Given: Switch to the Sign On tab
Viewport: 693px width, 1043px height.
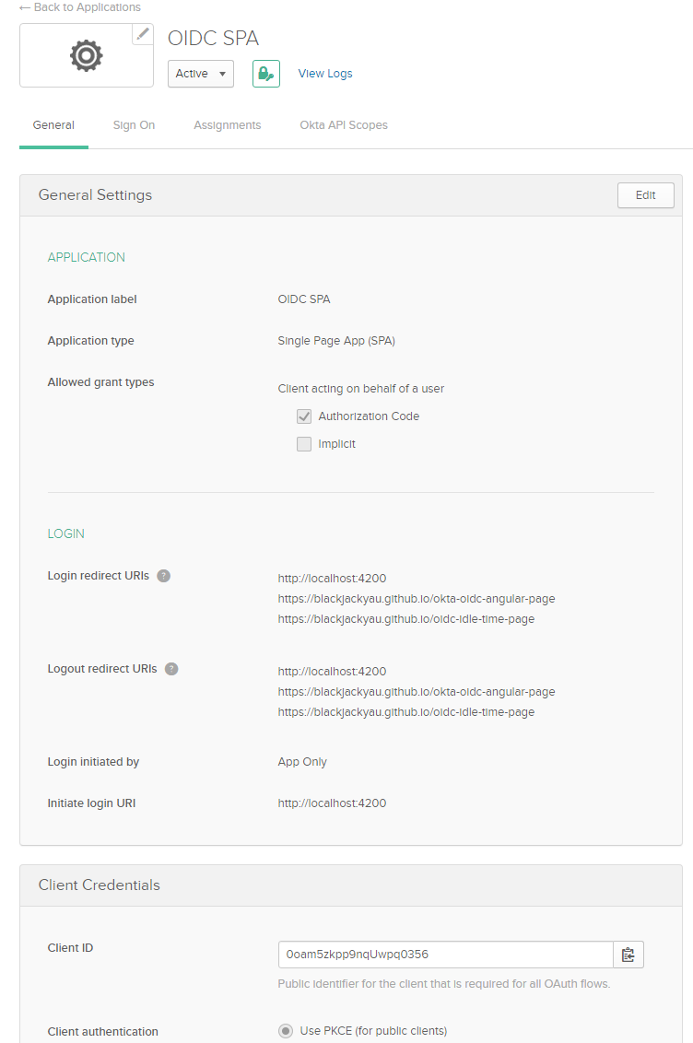Looking at the screenshot, I should pyautogui.click(x=134, y=125).
